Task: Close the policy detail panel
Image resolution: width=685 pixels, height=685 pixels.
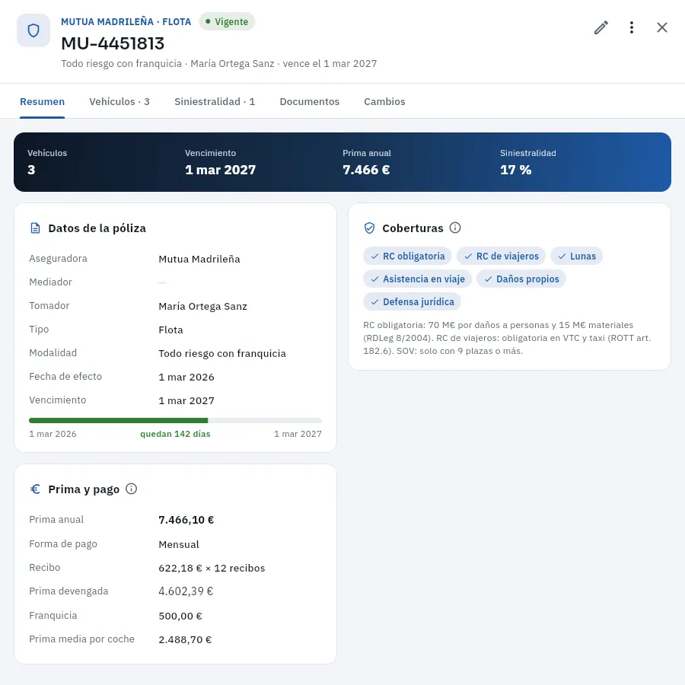Action: 662,27
